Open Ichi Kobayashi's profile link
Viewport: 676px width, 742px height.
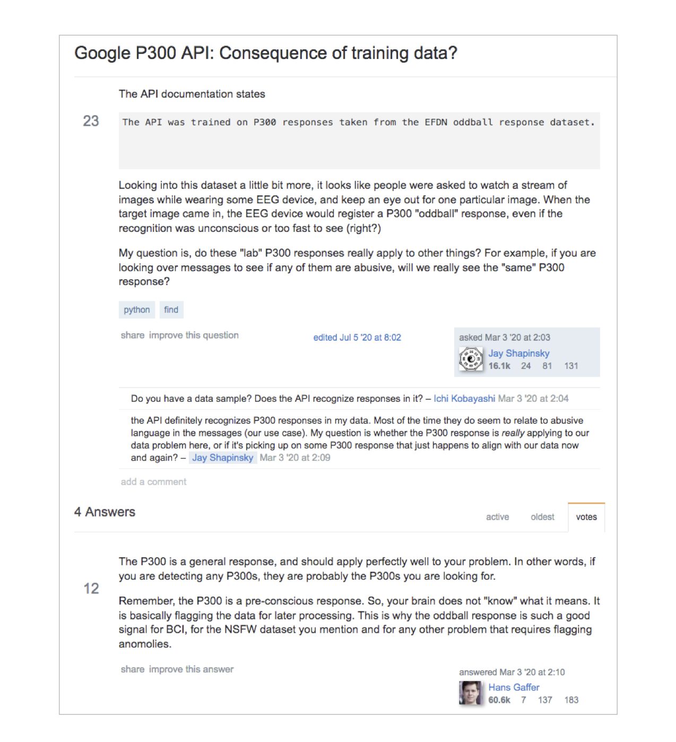tap(464, 399)
